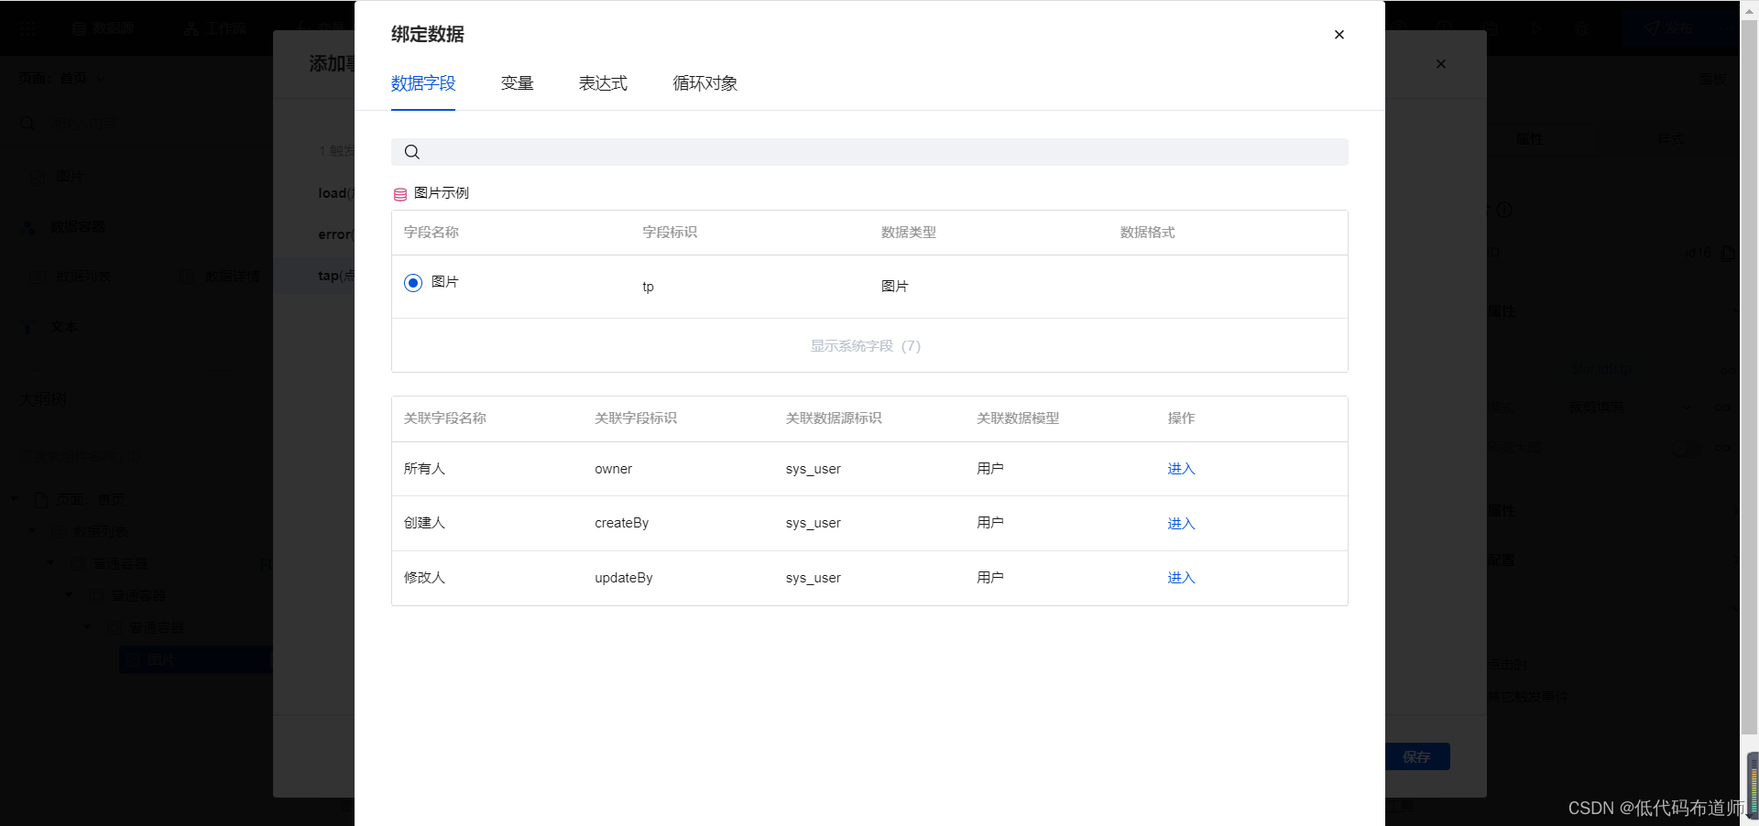Click the updateBy identifier cell
The image size is (1759, 826).
(x=623, y=578)
